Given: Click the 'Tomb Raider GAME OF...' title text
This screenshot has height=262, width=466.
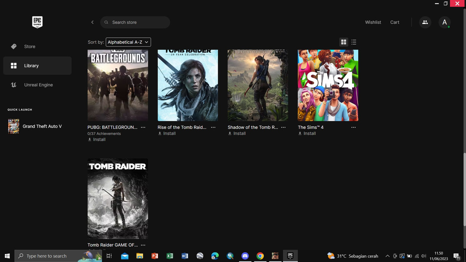Looking at the screenshot, I should pos(112,245).
